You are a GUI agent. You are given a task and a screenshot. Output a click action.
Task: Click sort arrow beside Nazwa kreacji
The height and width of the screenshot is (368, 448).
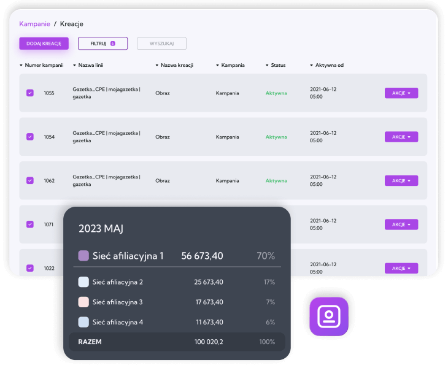coord(157,65)
